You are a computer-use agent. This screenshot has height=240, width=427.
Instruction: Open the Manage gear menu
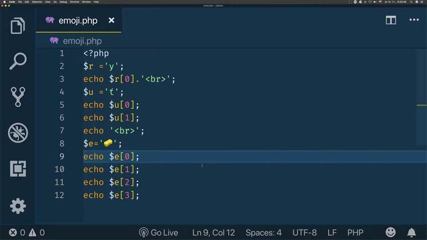click(x=18, y=206)
